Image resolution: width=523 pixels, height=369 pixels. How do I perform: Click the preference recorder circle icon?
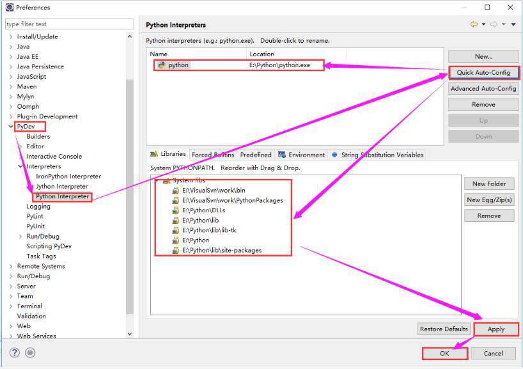click(30, 352)
